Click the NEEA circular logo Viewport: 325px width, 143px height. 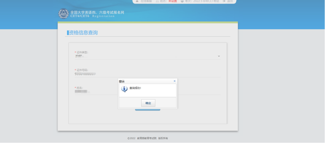tap(63, 14)
